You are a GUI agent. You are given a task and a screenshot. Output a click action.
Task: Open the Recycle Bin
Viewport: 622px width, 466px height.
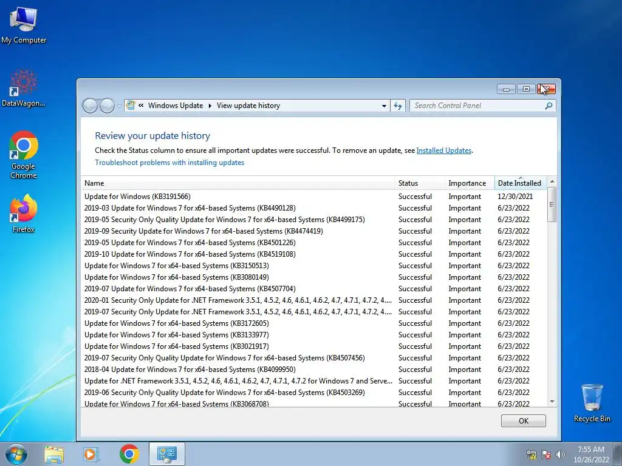pos(592,403)
